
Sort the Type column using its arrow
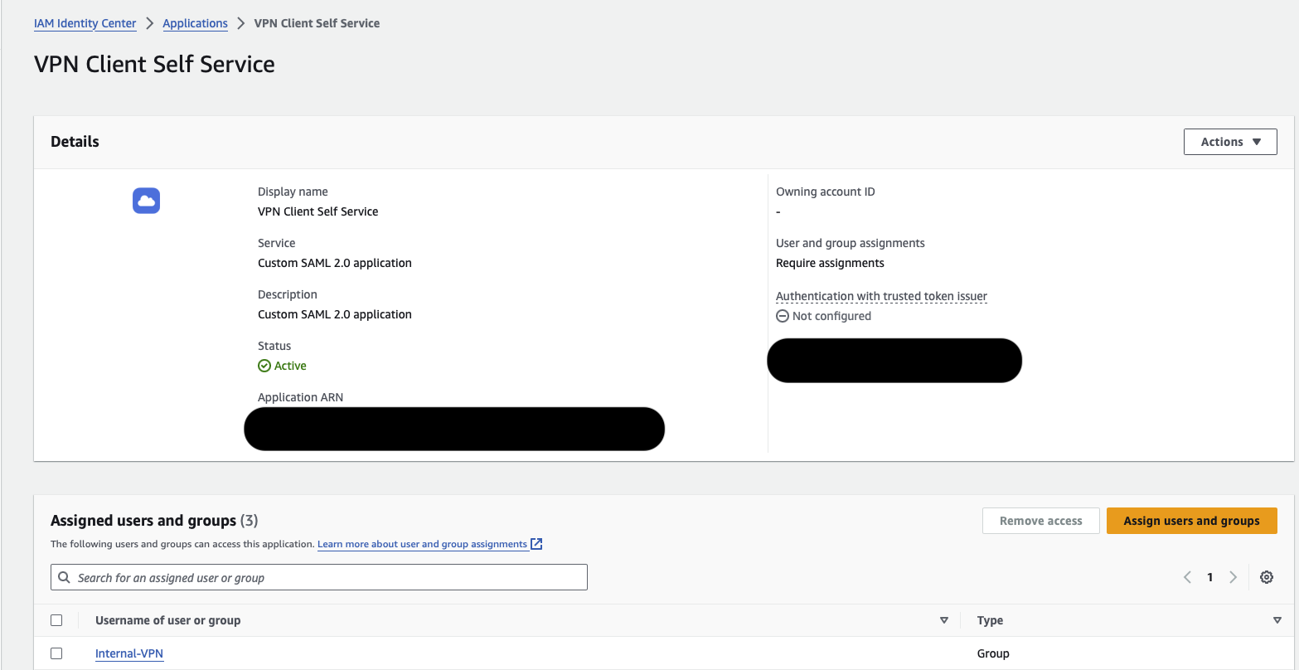tap(1277, 620)
